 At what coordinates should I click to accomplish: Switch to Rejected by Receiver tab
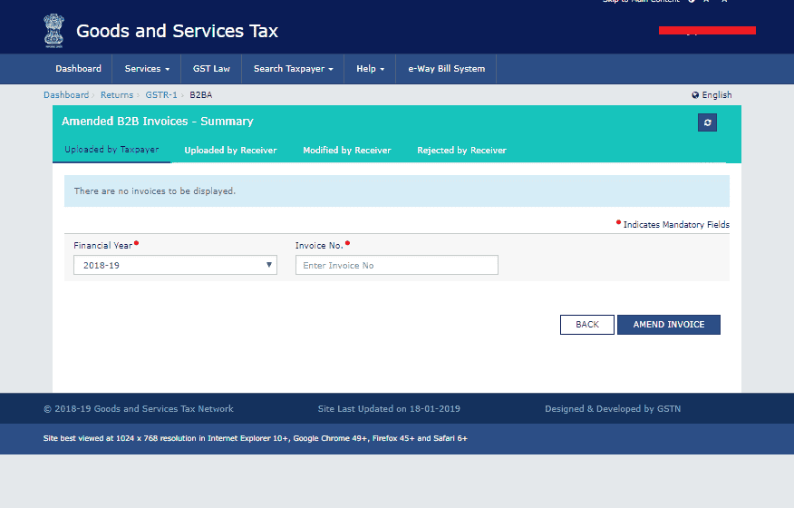click(461, 151)
